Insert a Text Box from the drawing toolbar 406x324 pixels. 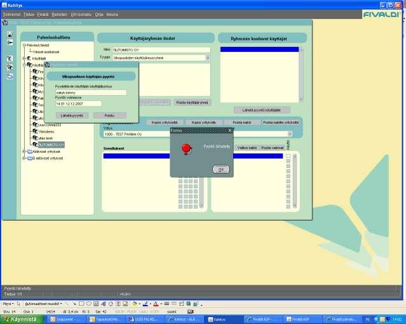[x=96, y=304]
